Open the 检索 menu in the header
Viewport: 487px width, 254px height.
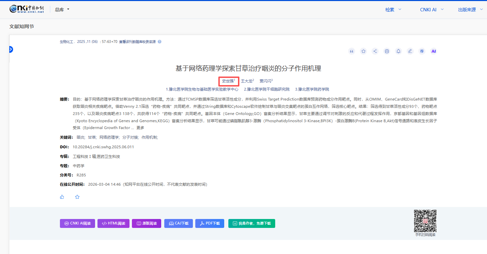pos(393,10)
